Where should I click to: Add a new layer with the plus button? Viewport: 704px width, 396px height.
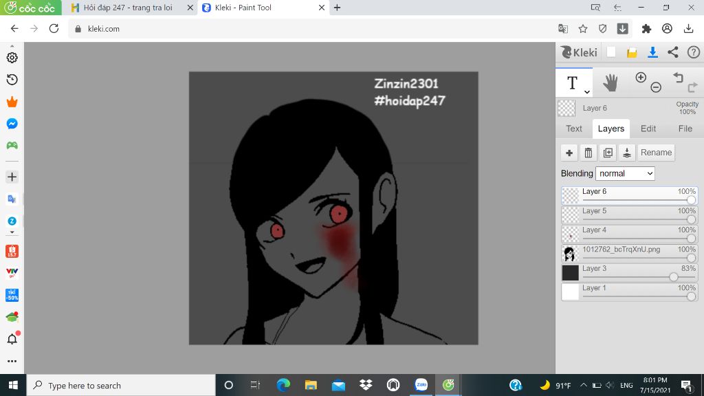point(569,153)
